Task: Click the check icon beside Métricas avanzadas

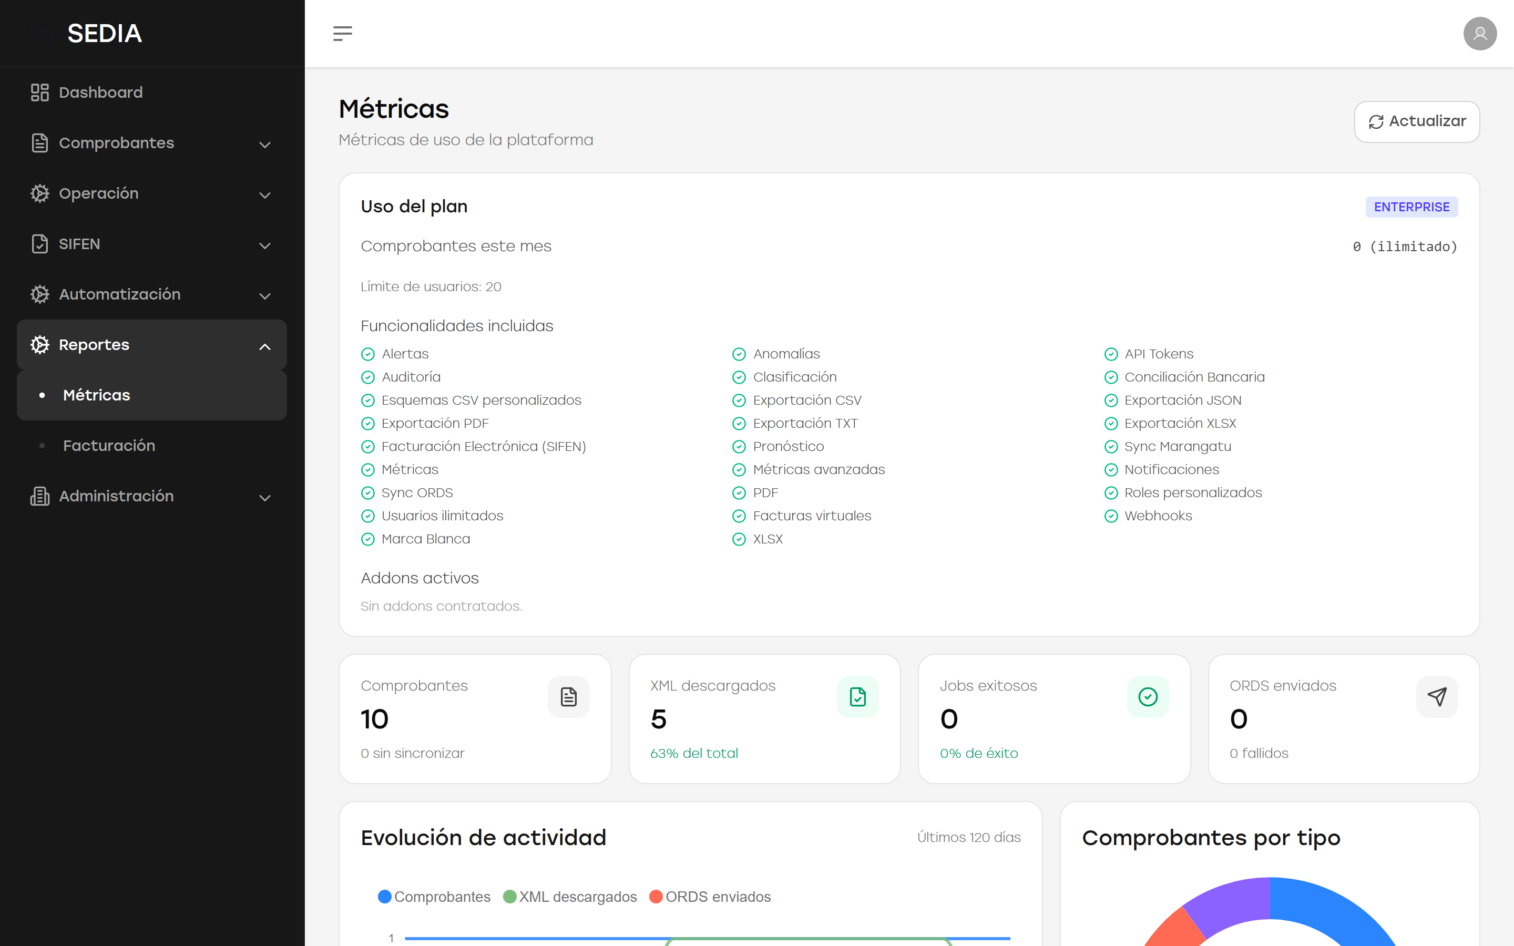Action: pos(739,470)
